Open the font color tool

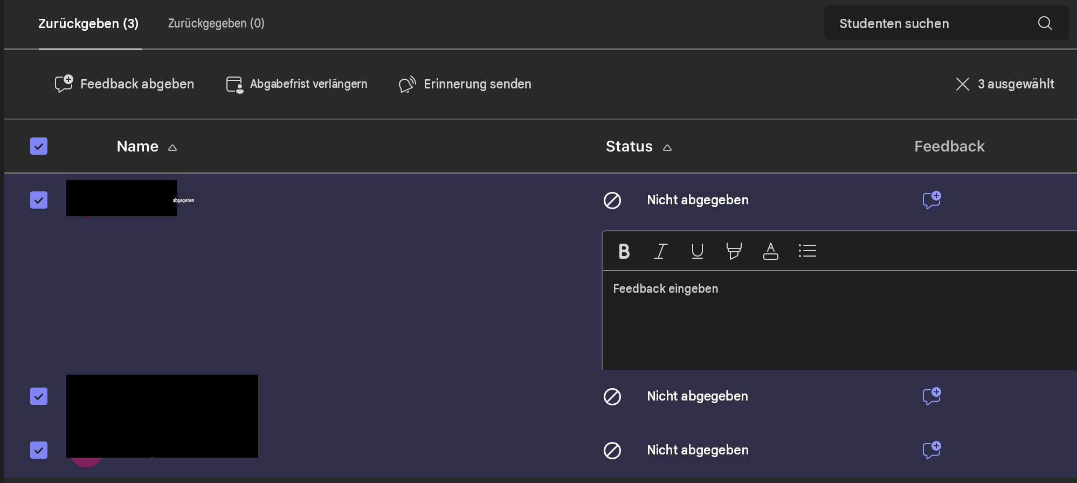pos(771,251)
